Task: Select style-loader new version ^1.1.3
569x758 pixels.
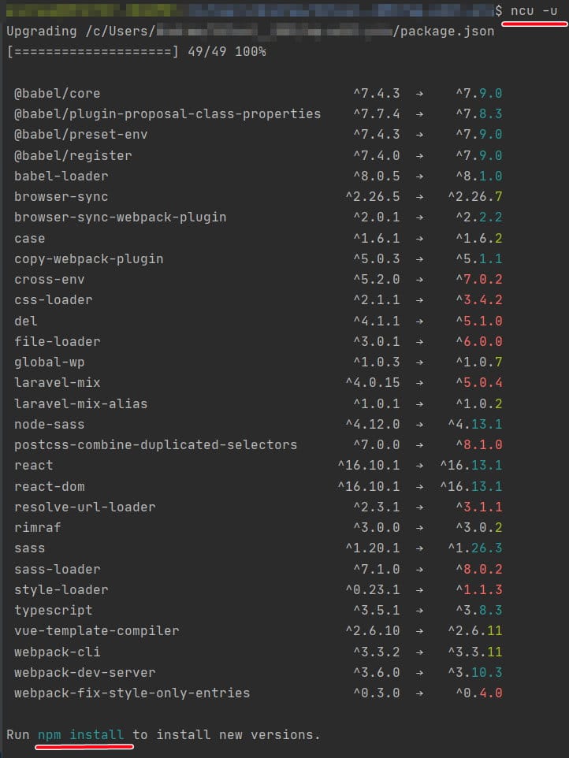Action: click(479, 589)
